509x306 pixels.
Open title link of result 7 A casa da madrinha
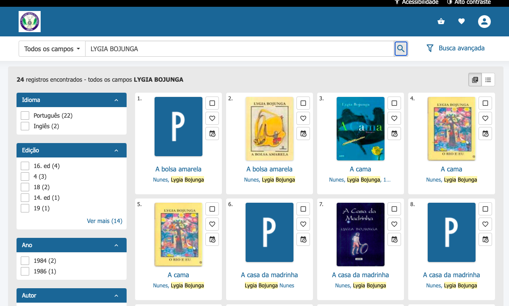pos(360,275)
